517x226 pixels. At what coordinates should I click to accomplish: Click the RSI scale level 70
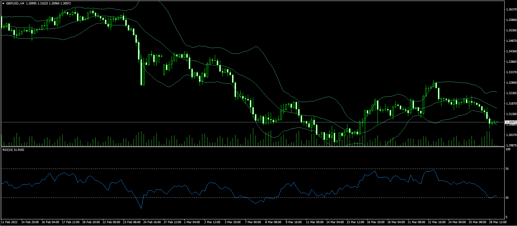pos(507,169)
